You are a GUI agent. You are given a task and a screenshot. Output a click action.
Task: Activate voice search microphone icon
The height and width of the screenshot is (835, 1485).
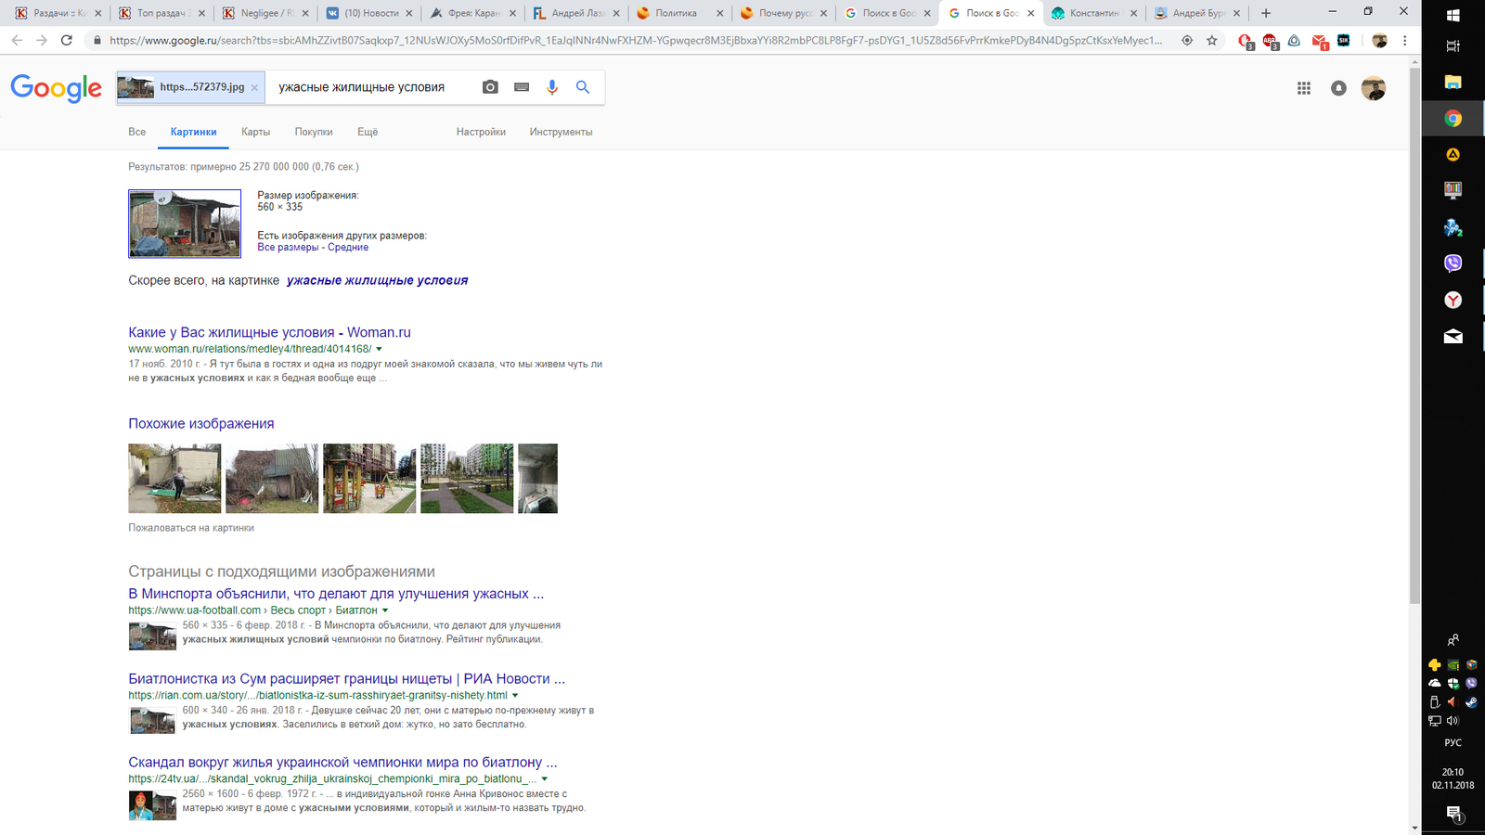point(552,87)
